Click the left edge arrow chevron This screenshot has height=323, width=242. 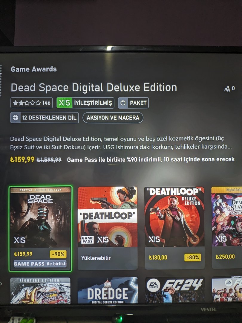1,284
